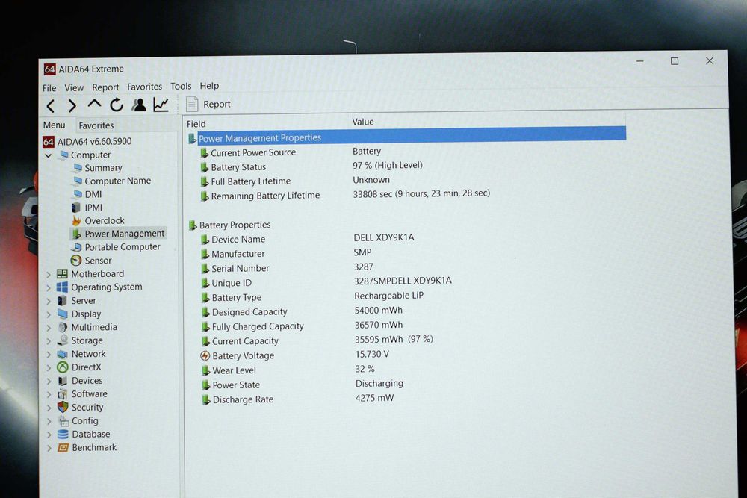Open the Help menu
The width and height of the screenshot is (747, 498).
click(209, 86)
